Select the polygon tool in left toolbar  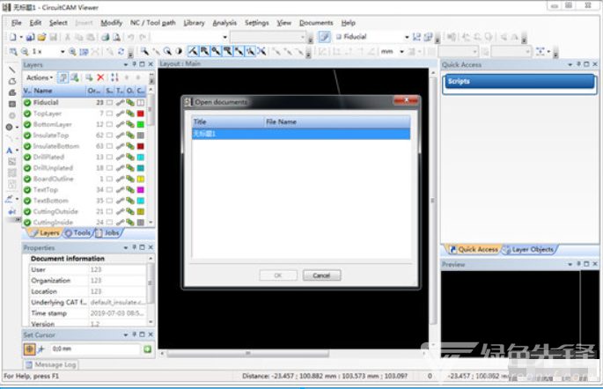12,92
